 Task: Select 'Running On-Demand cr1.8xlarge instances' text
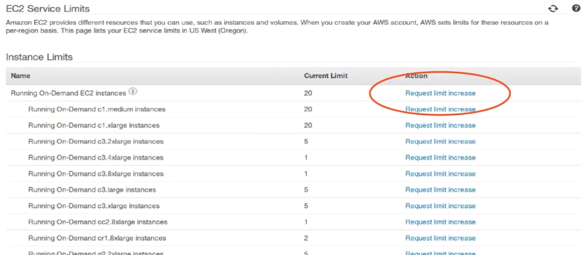pos(97,238)
